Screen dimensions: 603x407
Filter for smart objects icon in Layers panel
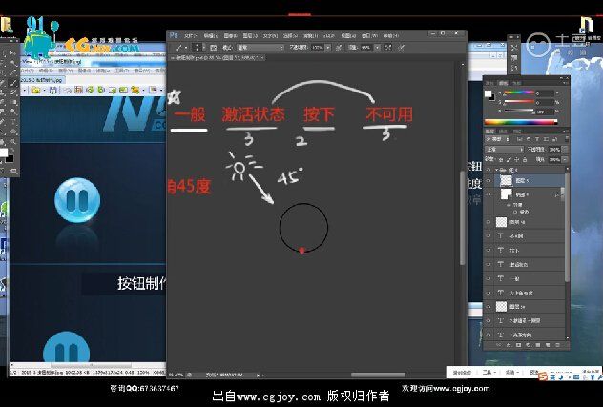point(554,139)
